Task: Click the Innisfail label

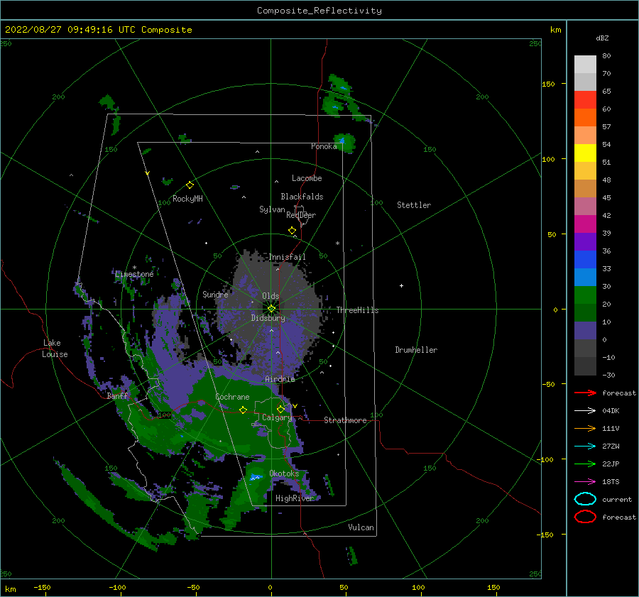Action: 287,257
